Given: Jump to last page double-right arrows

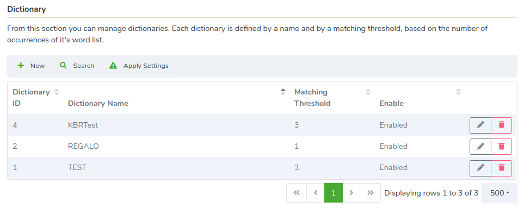Looking at the screenshot, I should tap(370, 193).
